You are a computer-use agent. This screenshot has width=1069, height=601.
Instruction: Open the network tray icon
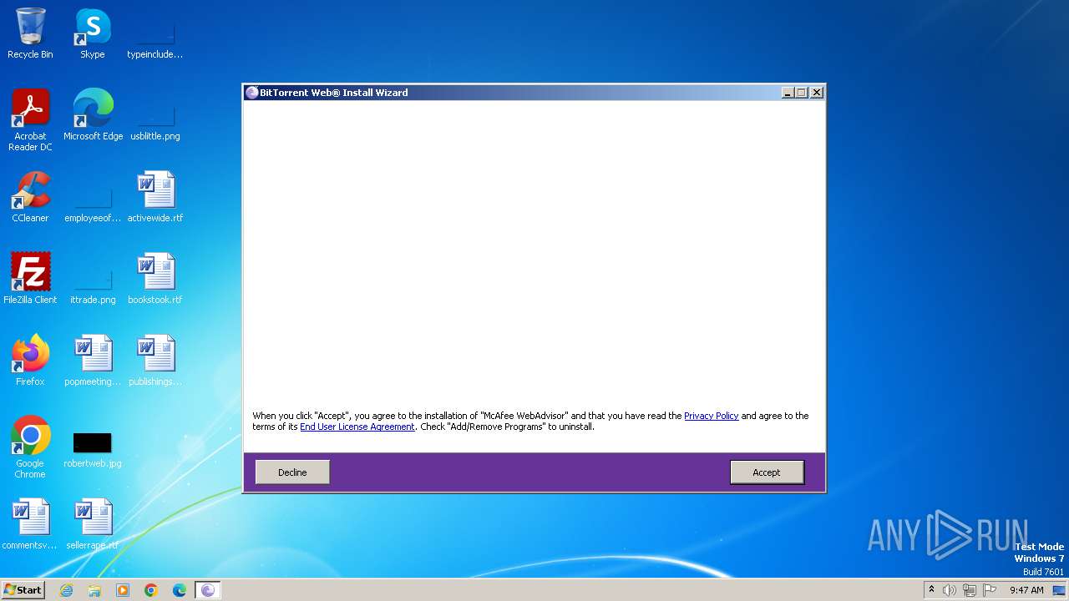click(970, 590)
